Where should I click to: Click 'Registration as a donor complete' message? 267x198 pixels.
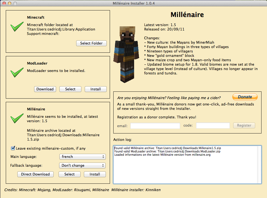pos(156,117)
